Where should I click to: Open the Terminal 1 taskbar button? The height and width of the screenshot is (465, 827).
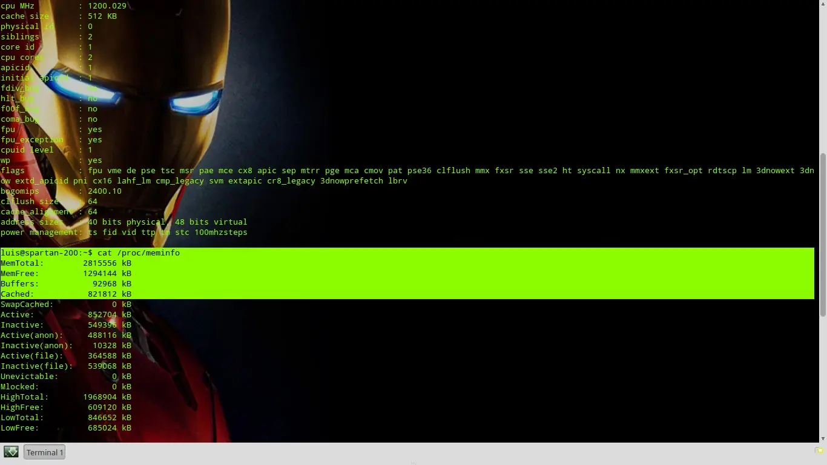point(44,452)
